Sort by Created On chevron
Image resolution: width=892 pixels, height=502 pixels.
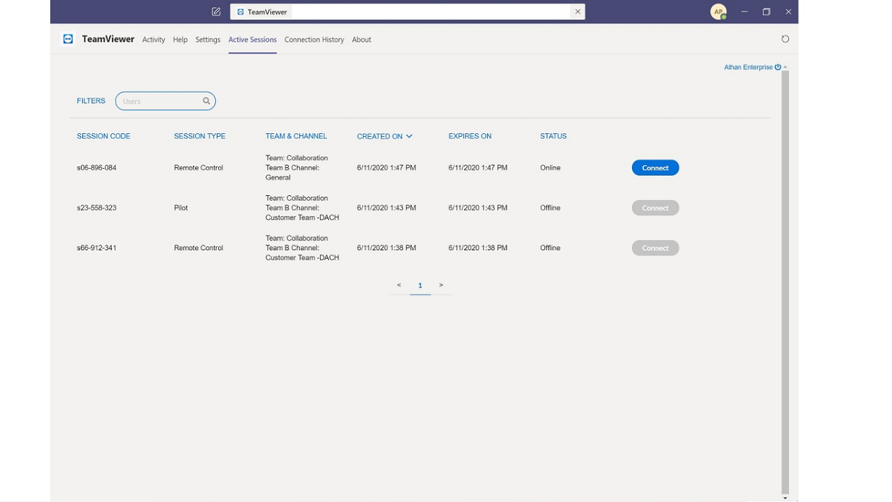coord(409,136)
